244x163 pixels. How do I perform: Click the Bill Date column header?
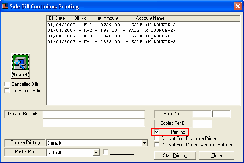click(x=57, y=18)
